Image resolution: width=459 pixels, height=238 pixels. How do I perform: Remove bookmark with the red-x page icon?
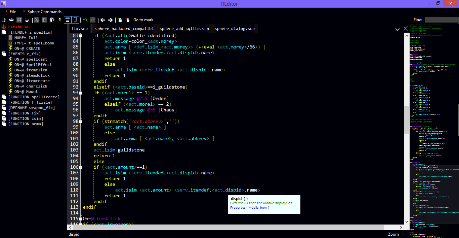coord(128,20)
